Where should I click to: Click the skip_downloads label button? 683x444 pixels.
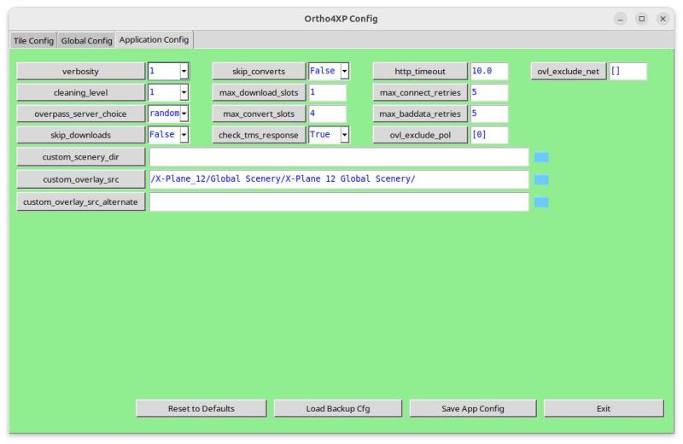point(80,135)
